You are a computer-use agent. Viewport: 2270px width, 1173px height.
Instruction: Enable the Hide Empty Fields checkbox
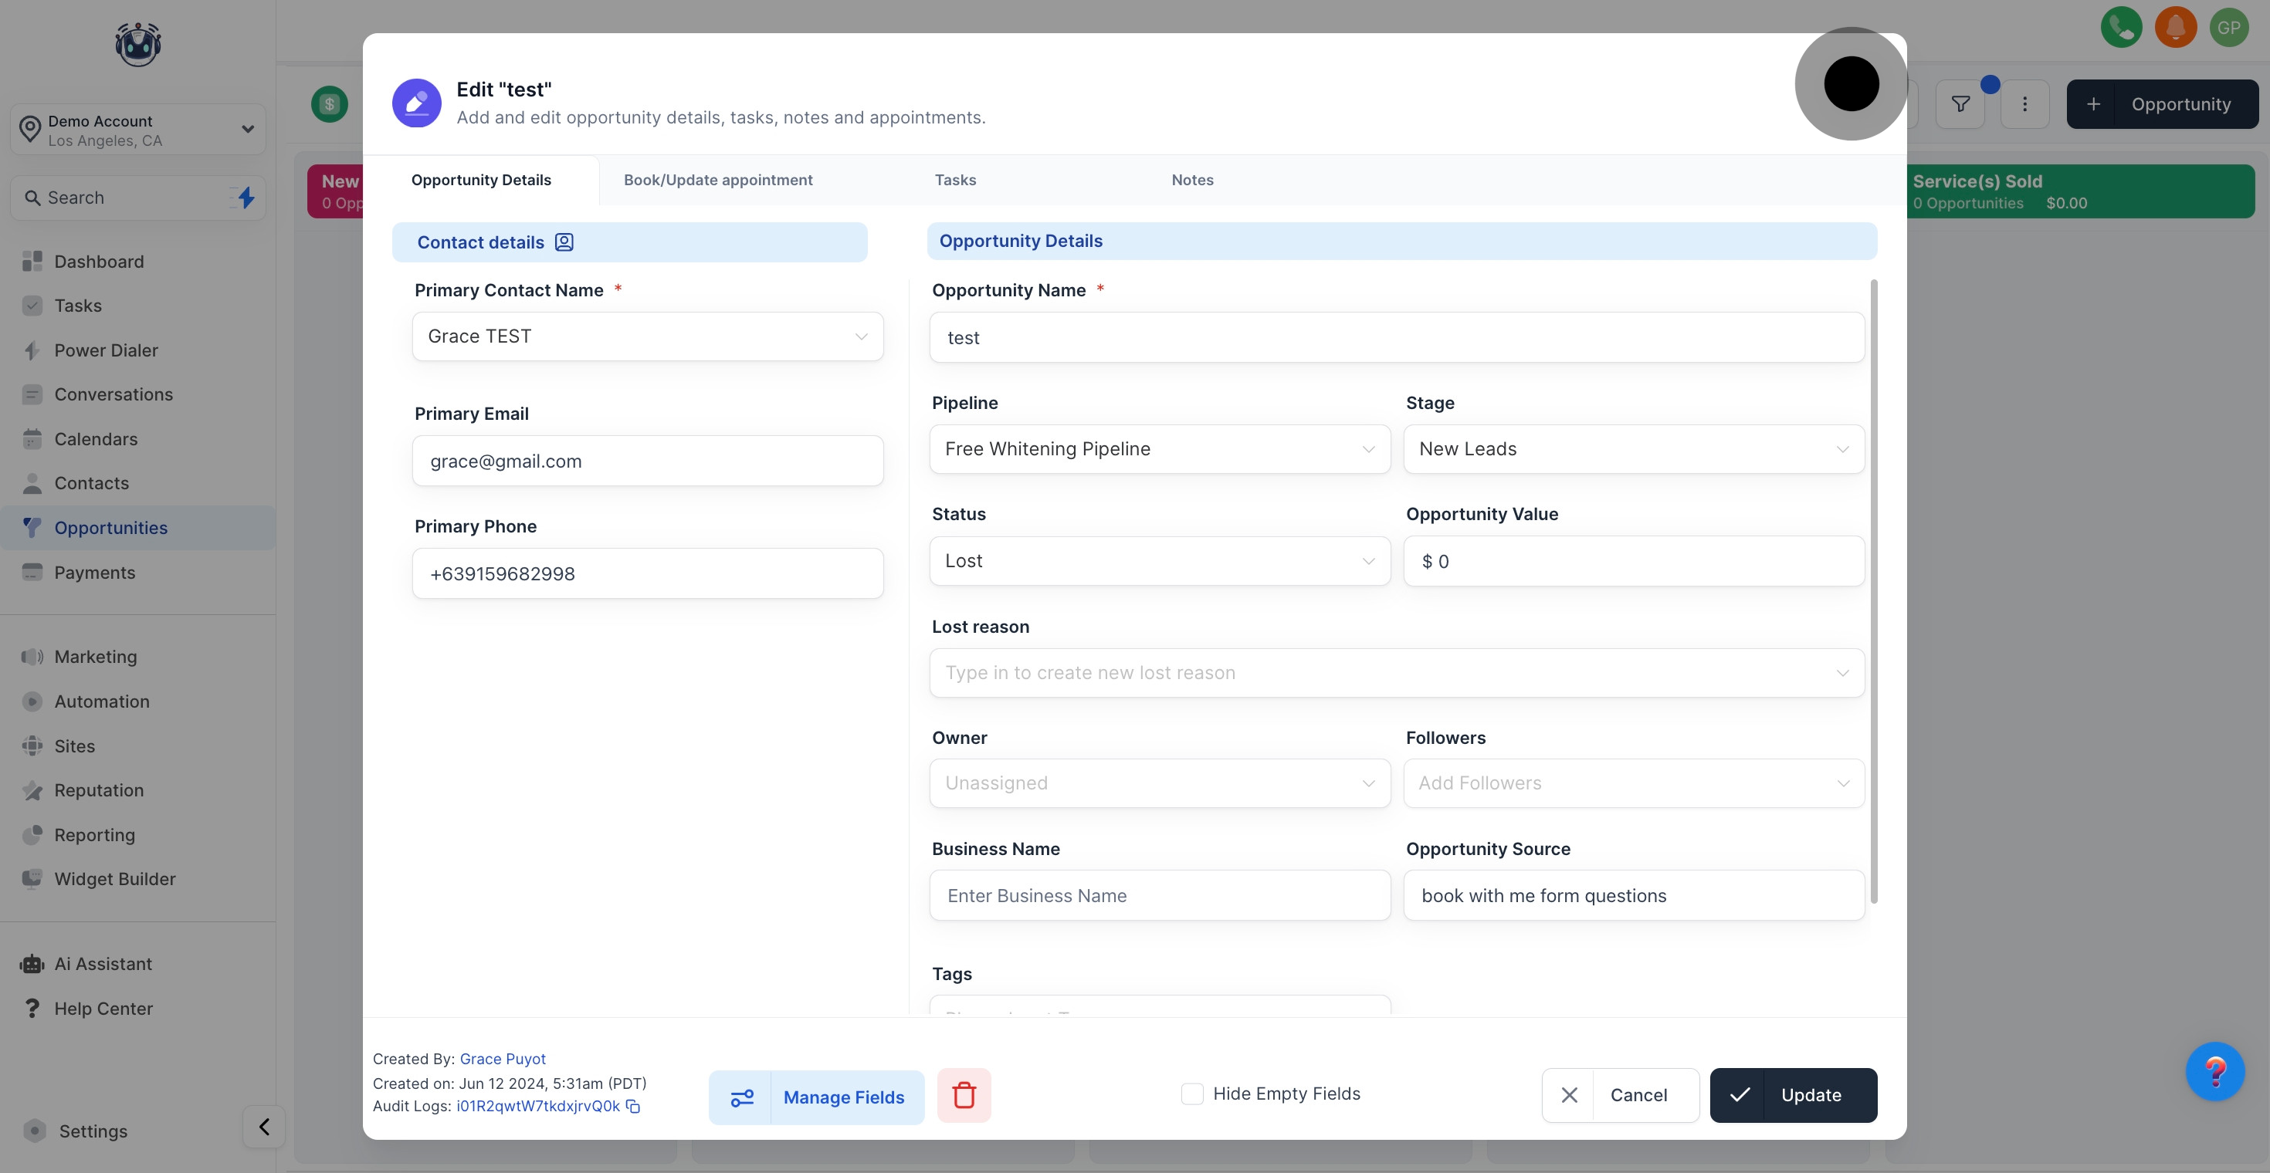[1191, 1094]
